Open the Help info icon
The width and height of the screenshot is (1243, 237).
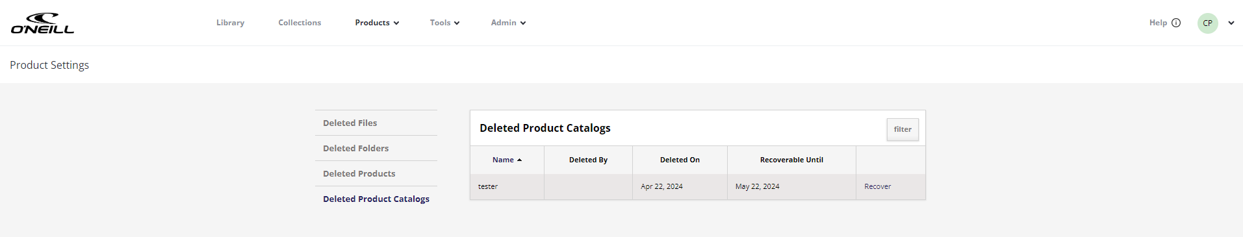click(x=1176, y=23)
